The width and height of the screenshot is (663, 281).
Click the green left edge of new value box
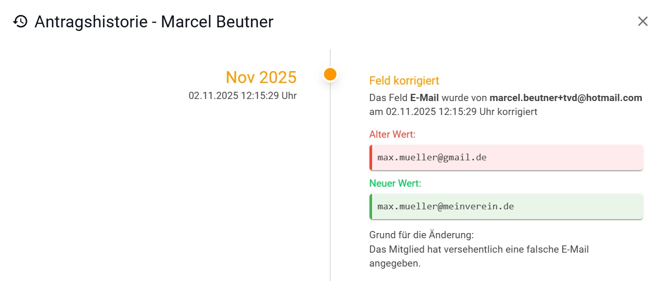point(371,207)
